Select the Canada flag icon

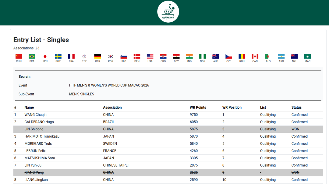[255, 56]
